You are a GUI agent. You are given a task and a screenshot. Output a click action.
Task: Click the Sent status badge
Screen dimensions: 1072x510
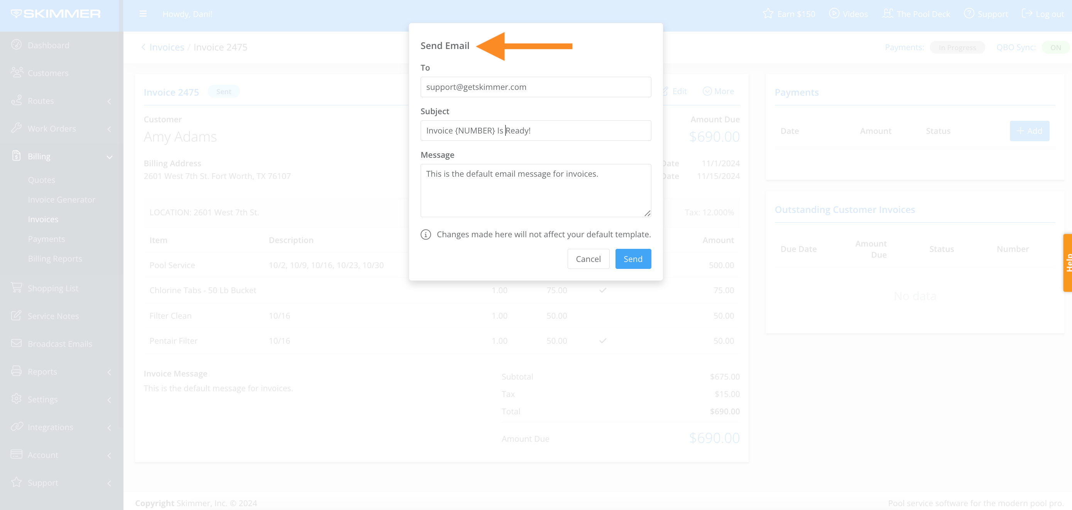pos(223,91)
